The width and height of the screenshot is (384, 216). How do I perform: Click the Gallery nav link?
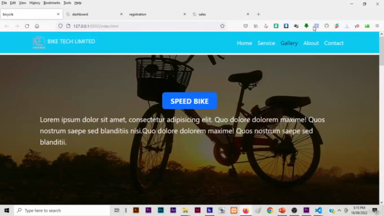[289, 43]
